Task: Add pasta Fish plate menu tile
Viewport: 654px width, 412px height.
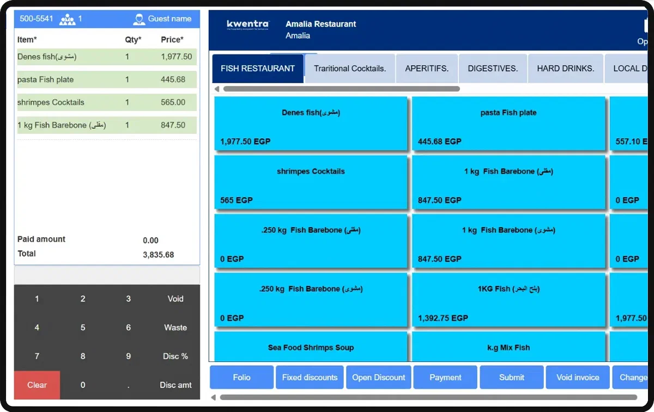Action: pyautogui.click(x=508, y=124)
